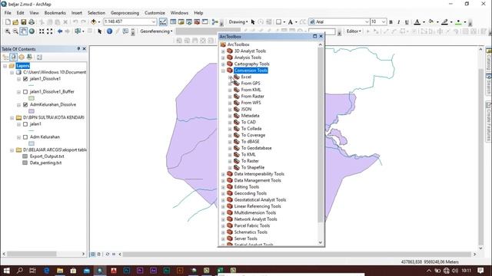
Task: Open the ArcToolbox window toolbar icon
Action: pos(197,22)
